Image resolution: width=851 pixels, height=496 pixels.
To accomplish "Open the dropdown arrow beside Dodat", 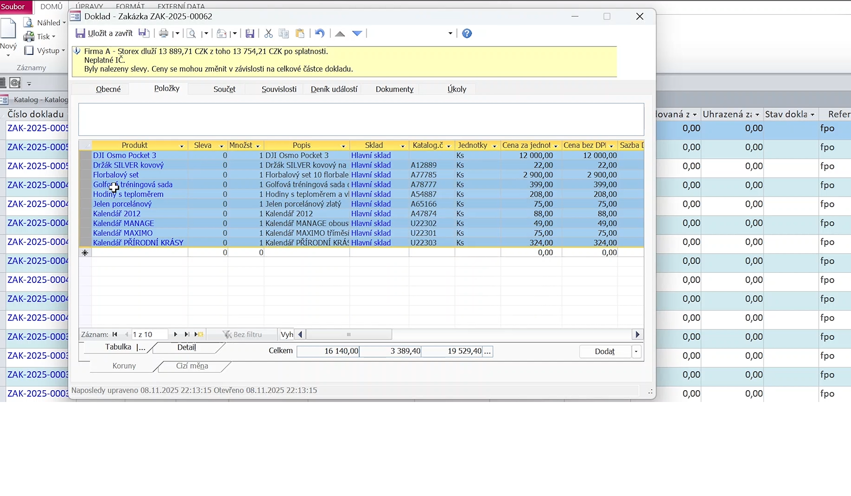I will [636, 352].
